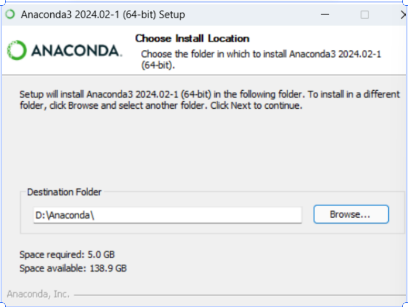Click the Anaconda, Inc. branding text
The width and height of the screenshot is (408, 307).
point(38,294)
